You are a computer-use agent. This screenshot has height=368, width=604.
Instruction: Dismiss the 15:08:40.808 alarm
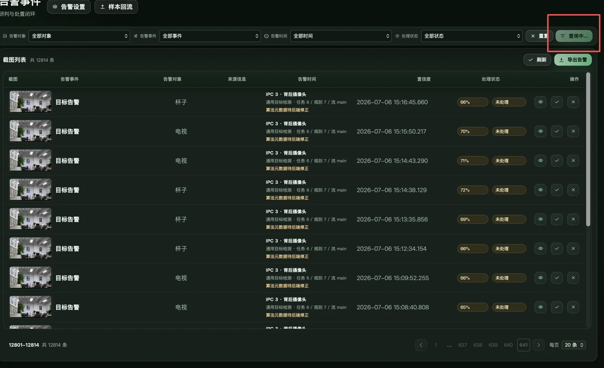[573, 307]
